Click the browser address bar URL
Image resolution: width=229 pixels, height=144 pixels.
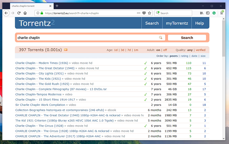pyautogui.click(x=72, y=13)
